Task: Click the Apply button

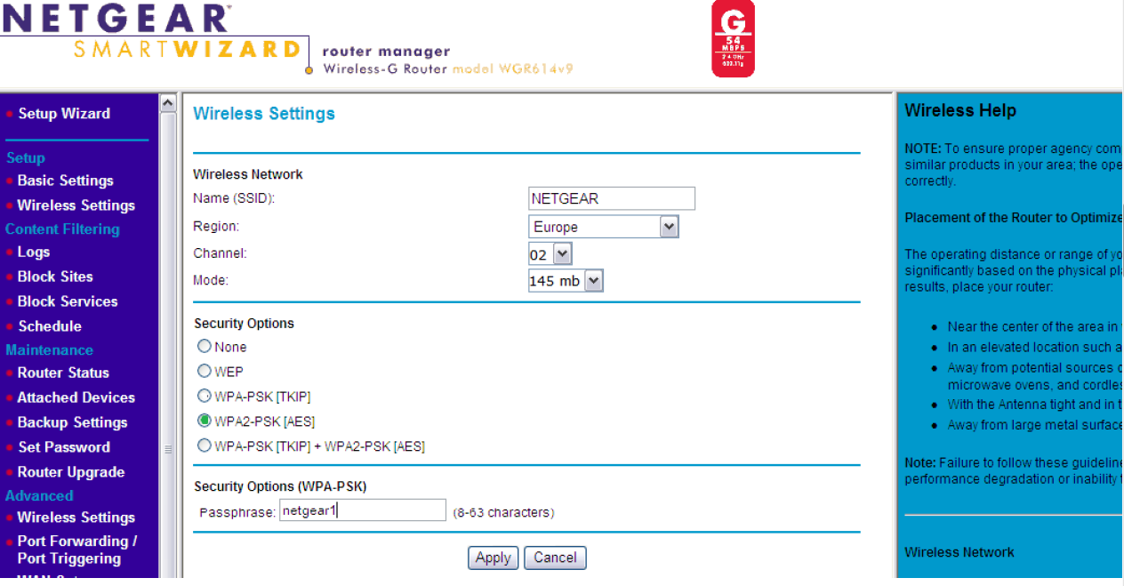Action: point(493,558)
